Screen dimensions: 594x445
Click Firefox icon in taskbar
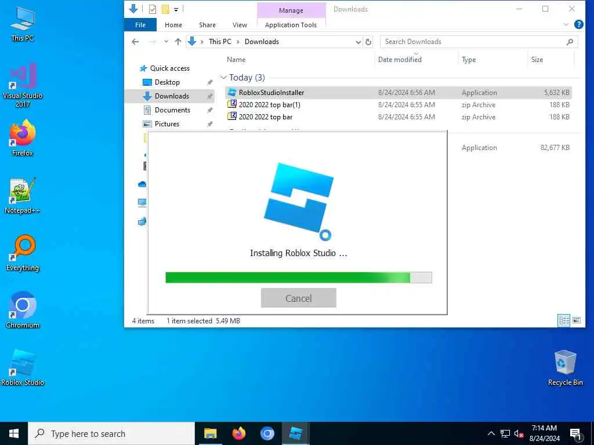(238, 433)
